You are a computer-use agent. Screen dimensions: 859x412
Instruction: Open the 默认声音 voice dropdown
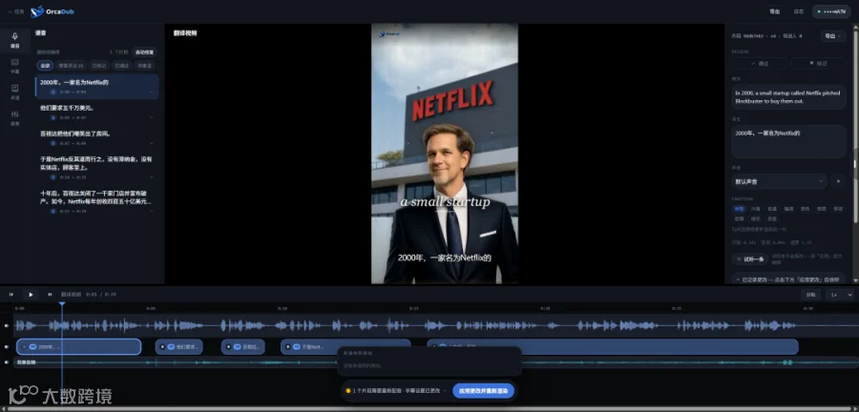pos(780,181)
